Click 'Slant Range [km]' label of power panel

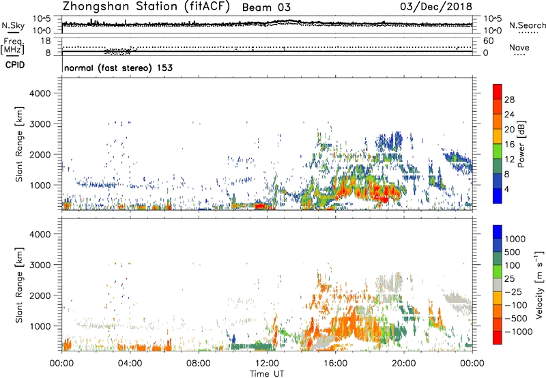19,144
